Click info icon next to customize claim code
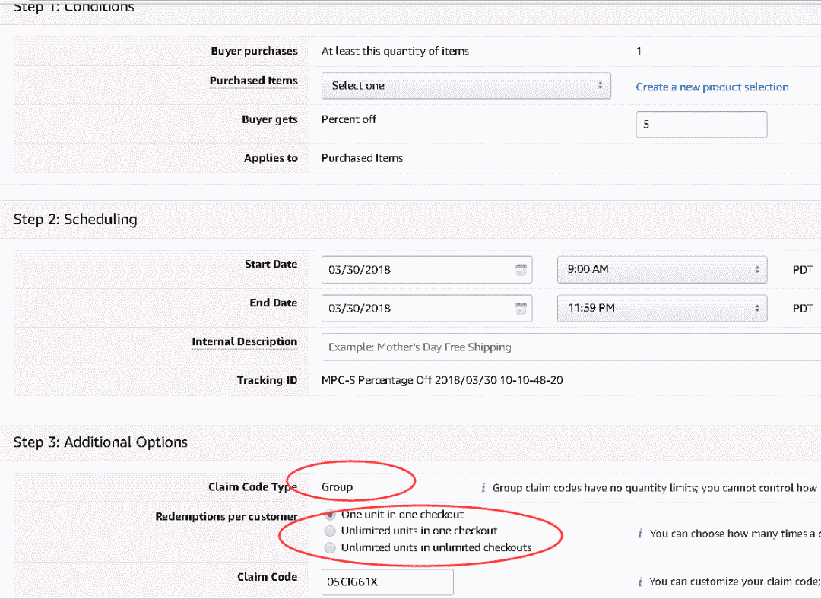 640,582
